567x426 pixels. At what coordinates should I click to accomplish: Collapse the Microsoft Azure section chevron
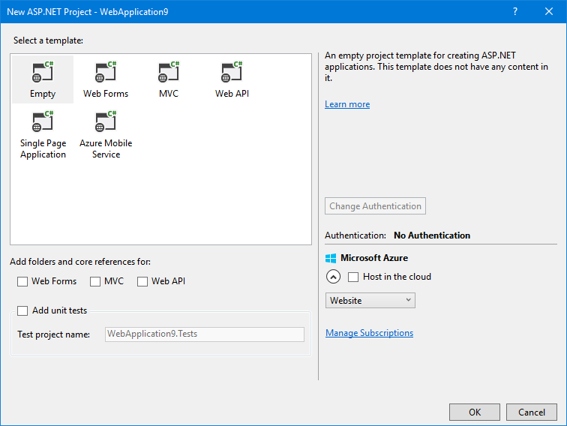(x=333, y=277)
